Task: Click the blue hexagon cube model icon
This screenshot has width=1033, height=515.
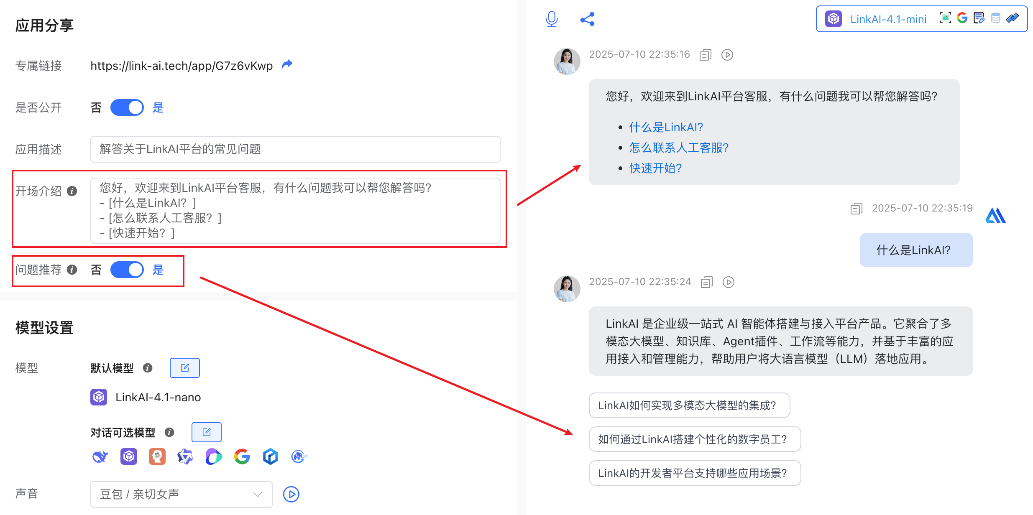Action: pos(271,456)
